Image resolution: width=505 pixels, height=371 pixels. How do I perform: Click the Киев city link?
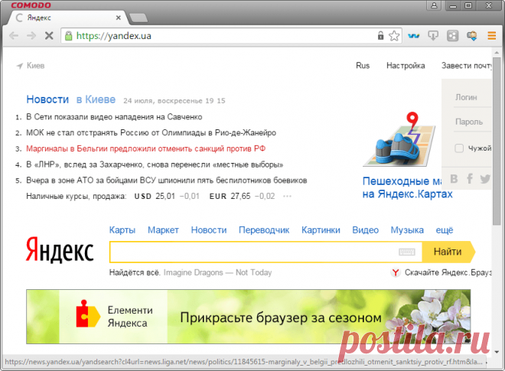point(35,66)
